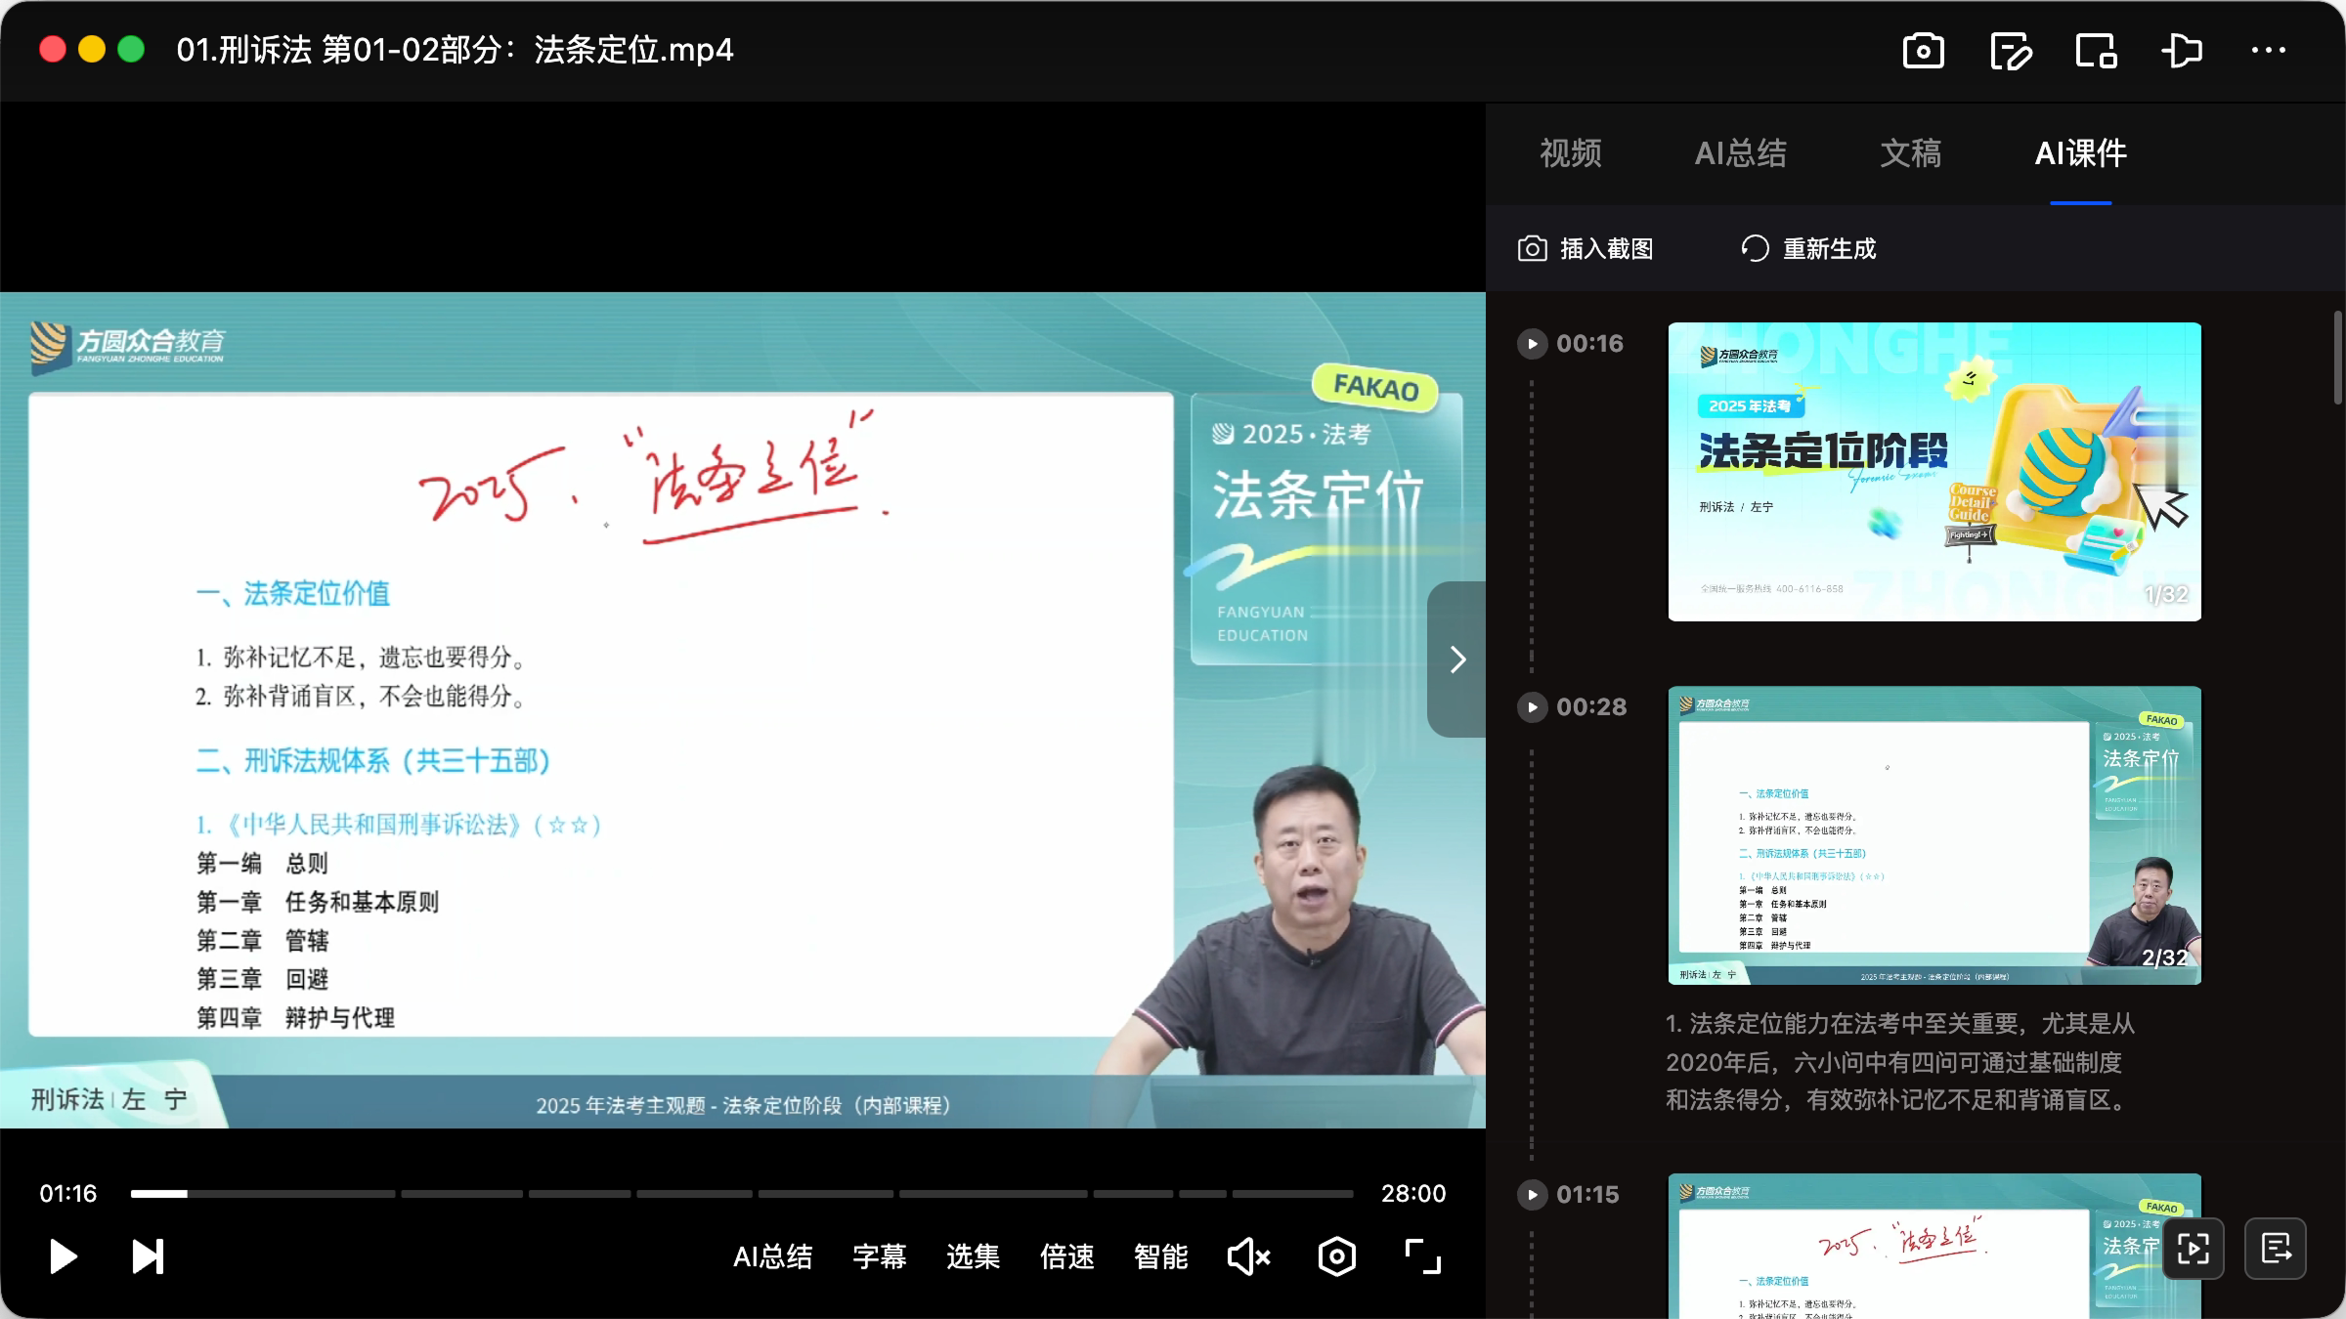Screen dimensions: 2346x1319
Task: Click the focus-frame floating icon
Action: 2194,1249
